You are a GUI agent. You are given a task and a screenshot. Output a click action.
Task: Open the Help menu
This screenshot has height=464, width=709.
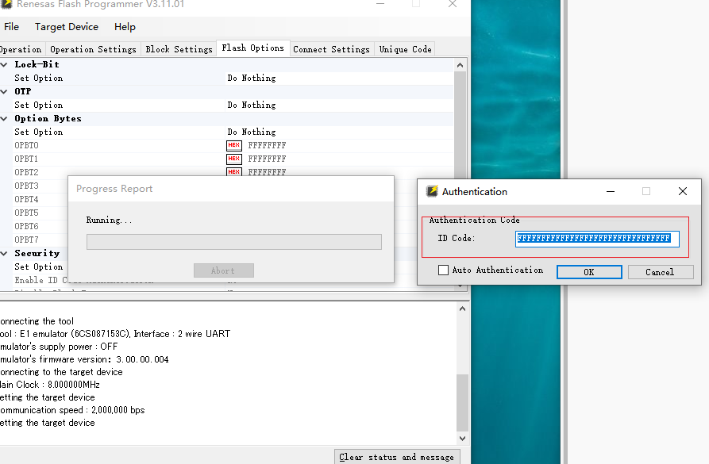[125, 27]
